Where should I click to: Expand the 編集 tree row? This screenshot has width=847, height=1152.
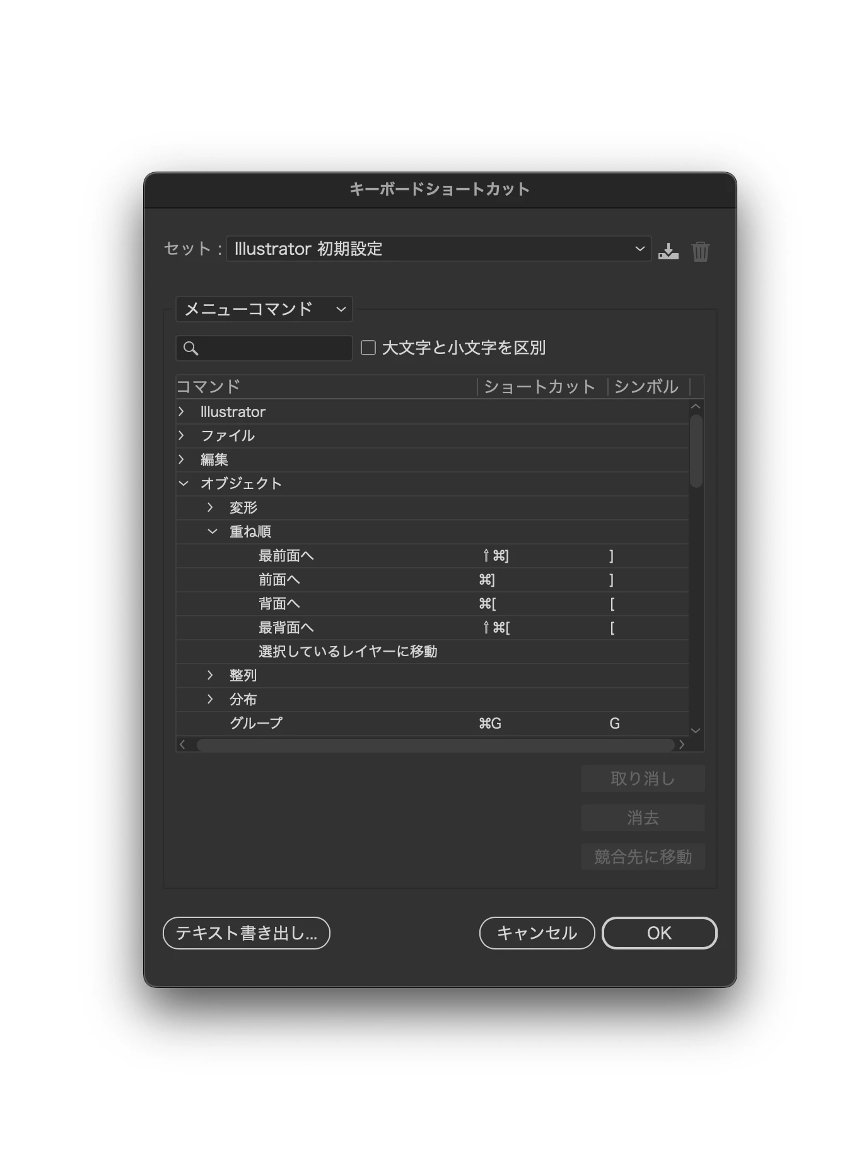point(182,459)
